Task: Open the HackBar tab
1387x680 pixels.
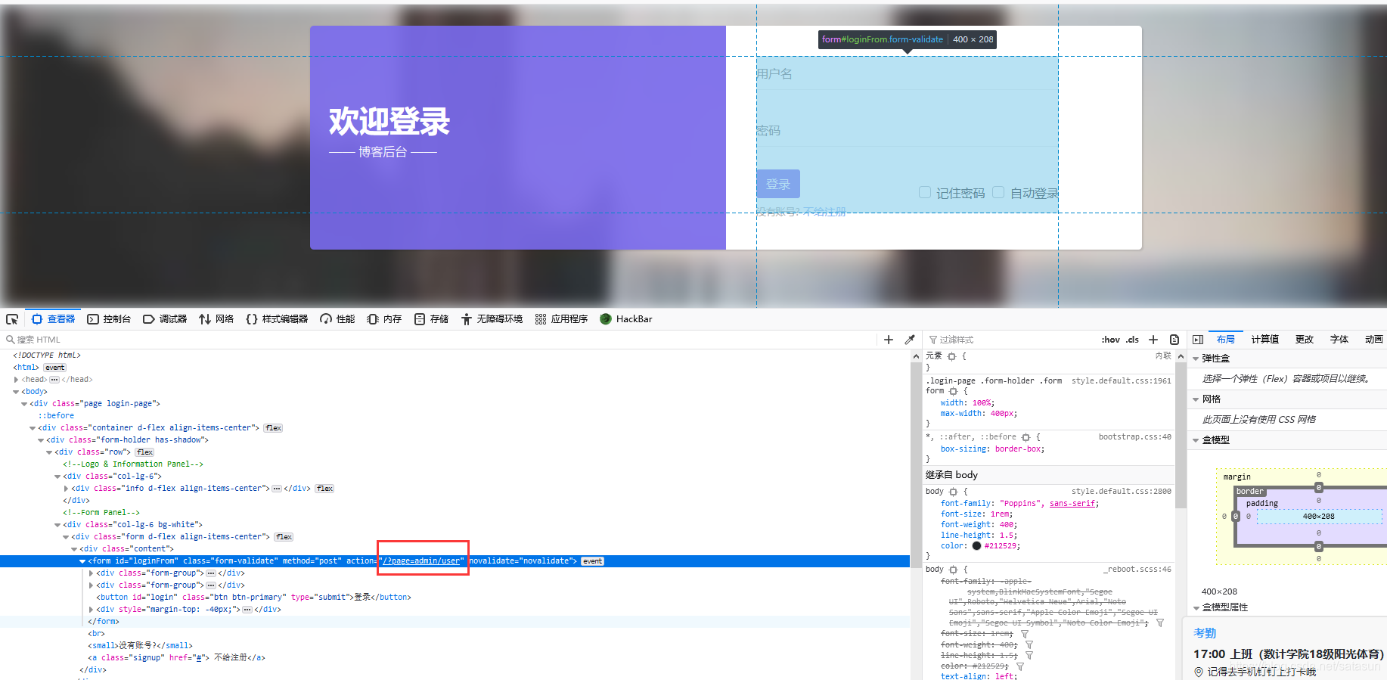Action: click(626, 319)
